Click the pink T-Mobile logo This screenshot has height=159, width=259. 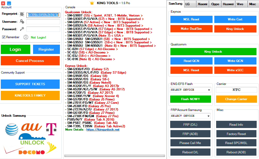pyautogui.click(x=51, y=129)
